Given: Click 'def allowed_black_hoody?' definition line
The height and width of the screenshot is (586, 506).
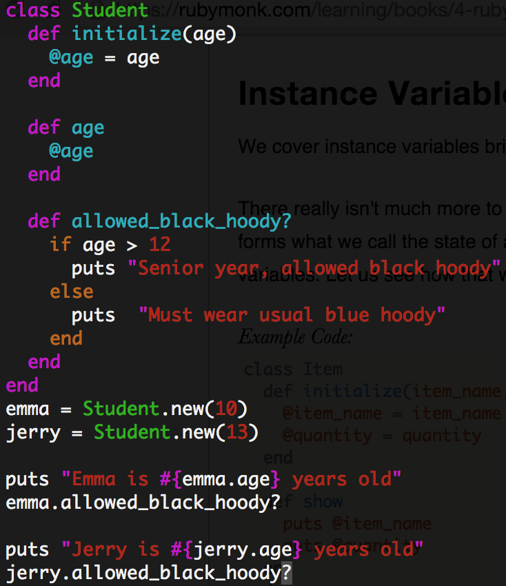Looking at the screenshot, I should click(159, 221).
